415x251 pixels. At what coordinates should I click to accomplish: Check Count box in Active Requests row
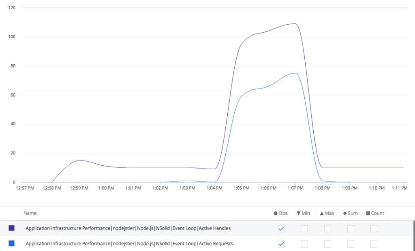click(x=374, y=244)
